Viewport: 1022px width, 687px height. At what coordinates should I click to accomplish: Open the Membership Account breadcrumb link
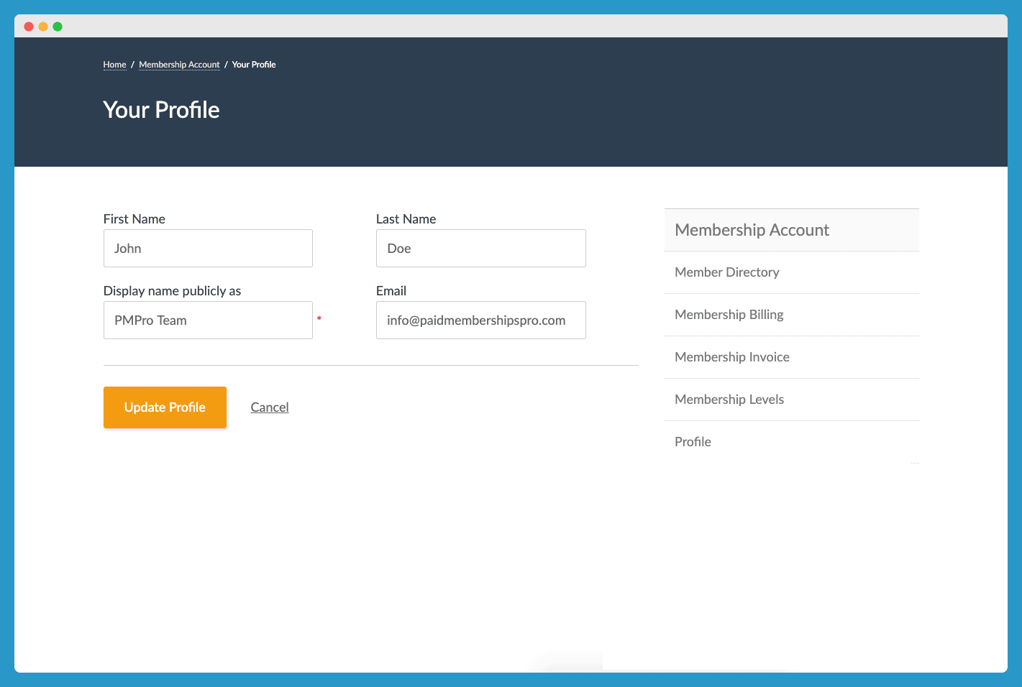click(179, 65)
